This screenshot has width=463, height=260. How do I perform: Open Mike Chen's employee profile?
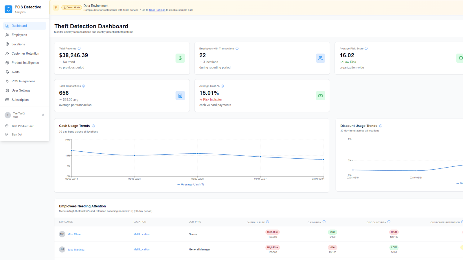(74, 234)
